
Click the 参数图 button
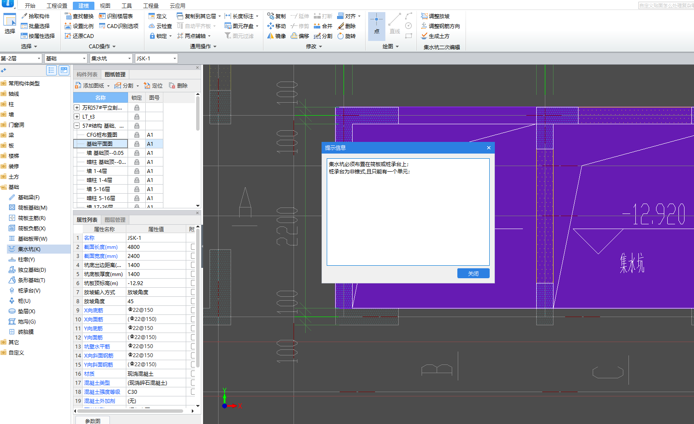pyautogui.click(x=93, y=421)
